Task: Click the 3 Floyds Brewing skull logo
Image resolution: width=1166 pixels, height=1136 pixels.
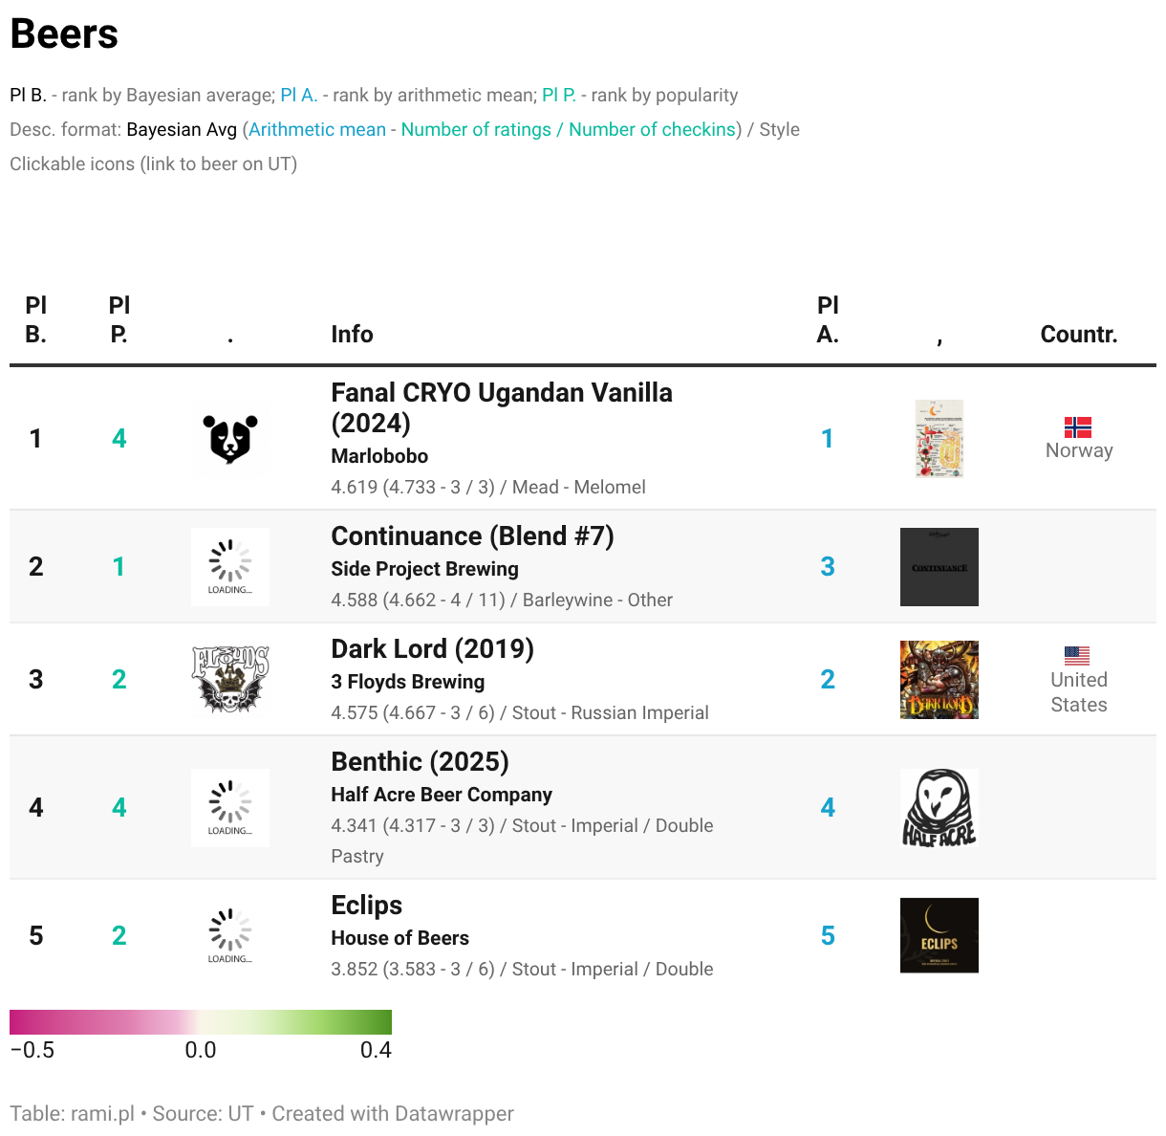Action: point(229,680)
